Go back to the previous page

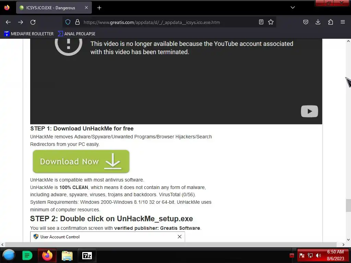[x=8, y=22]
